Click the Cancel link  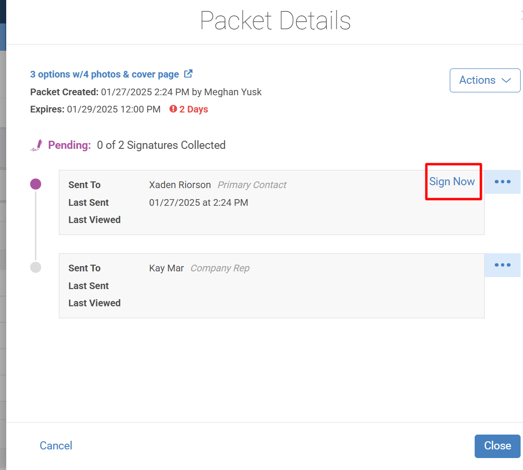pos(56,446)
